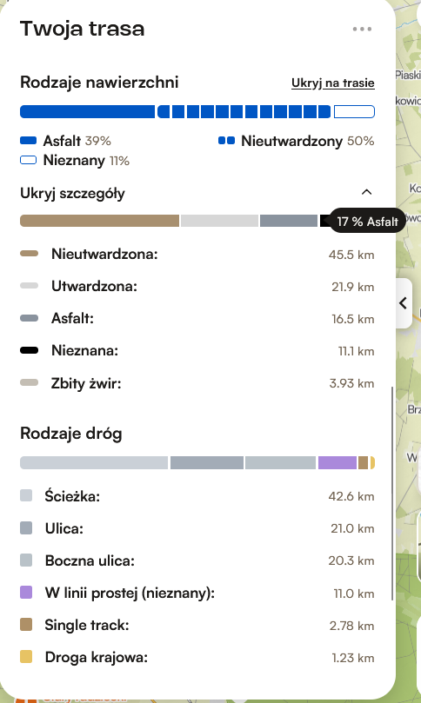Collapse the side panel with left arrow
The image size is (421, 703).
404,303
